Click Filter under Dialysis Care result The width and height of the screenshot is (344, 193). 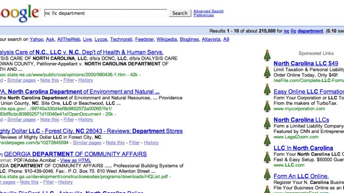pyautogui.click(x=69, y=80)
